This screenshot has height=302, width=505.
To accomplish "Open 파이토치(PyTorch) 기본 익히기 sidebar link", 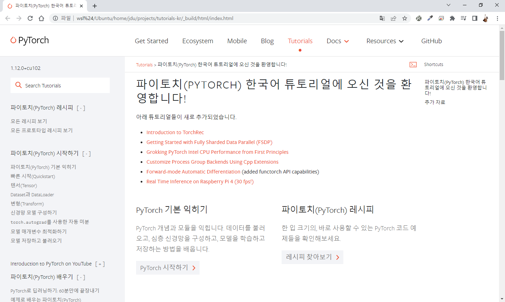I will pos(43,167).
